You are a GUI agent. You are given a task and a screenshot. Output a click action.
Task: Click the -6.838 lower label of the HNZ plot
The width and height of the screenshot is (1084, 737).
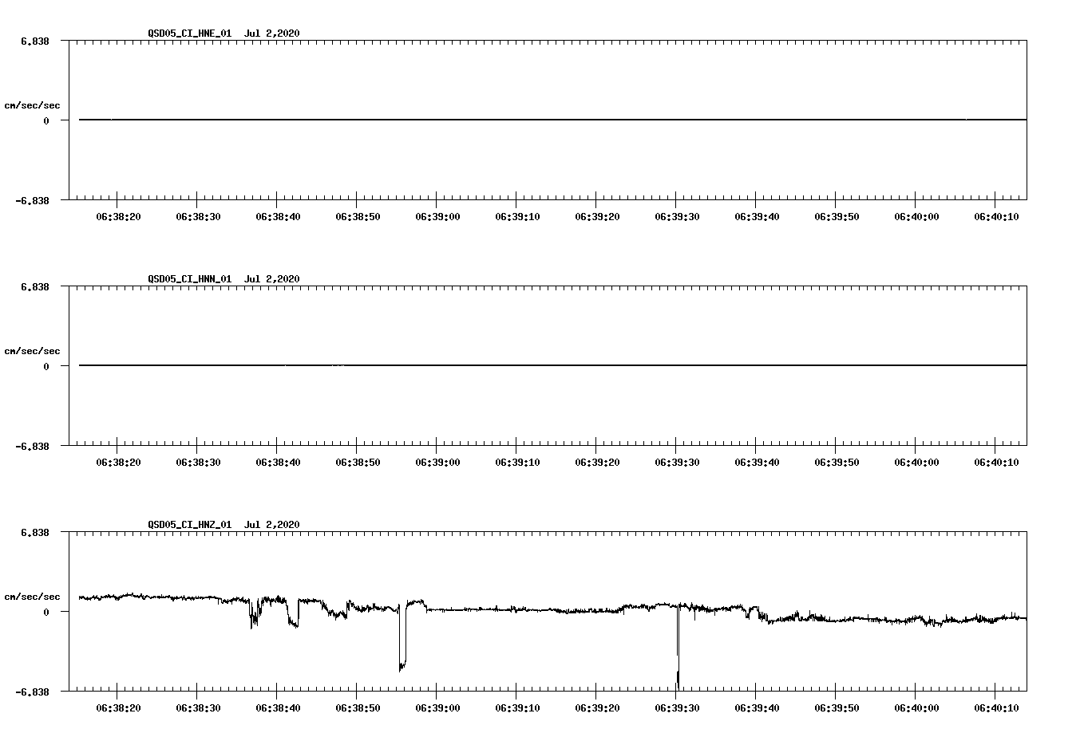tap(33, 692)
